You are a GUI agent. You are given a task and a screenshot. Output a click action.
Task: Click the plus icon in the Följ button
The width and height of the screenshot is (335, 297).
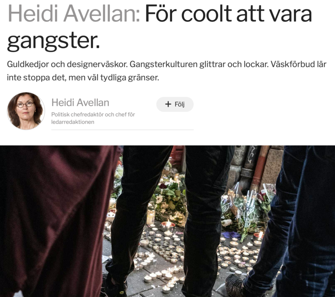[168, 104]
